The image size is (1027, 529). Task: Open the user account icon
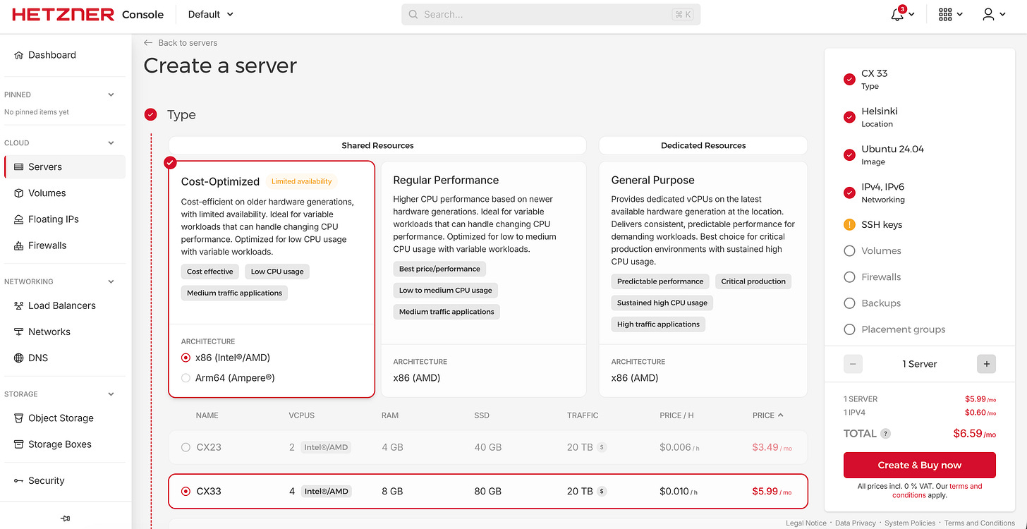(988, 14)
